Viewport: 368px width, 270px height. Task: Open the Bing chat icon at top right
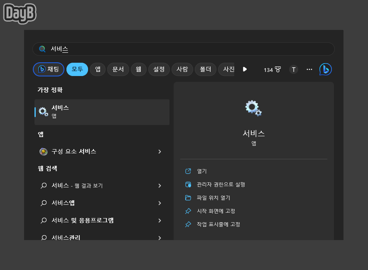(x=326, y=69)
